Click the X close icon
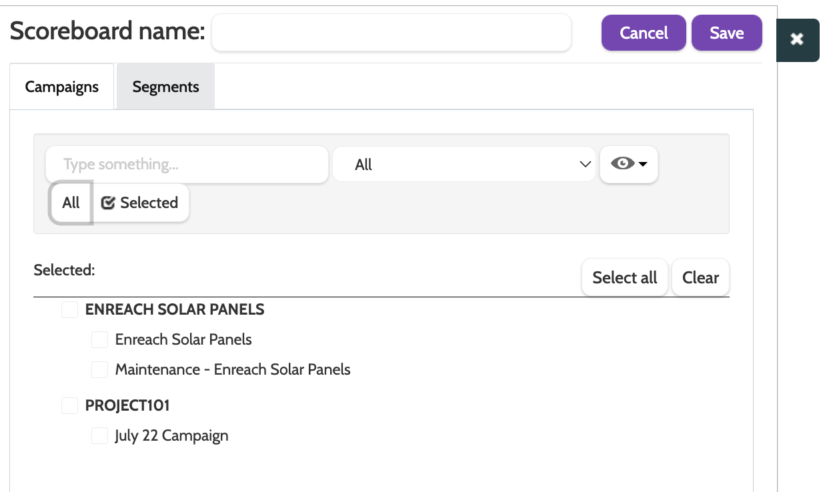Screen dimensions: 839x492 pos(797,40)
